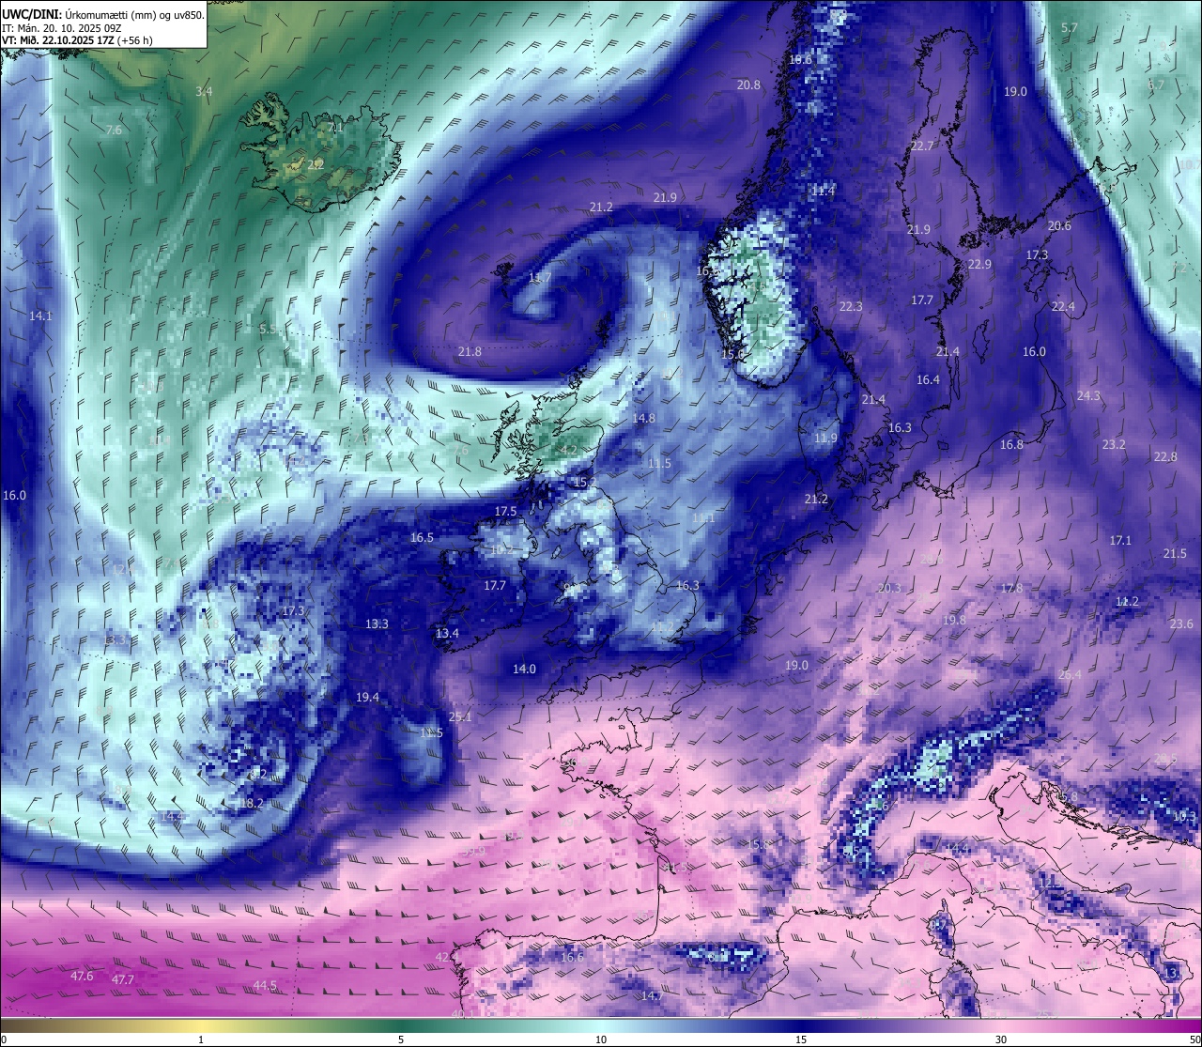Select the 17.5 value label
Image resolution: width=1202 pixels, height=1047 pixels.
(x=505, y=512)
